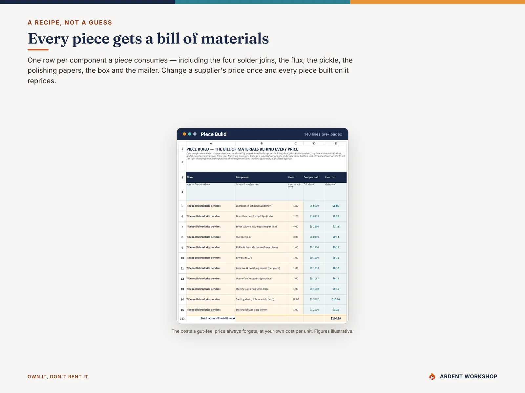Select column C header
525x393 pixels.
(x=296, y=143)
